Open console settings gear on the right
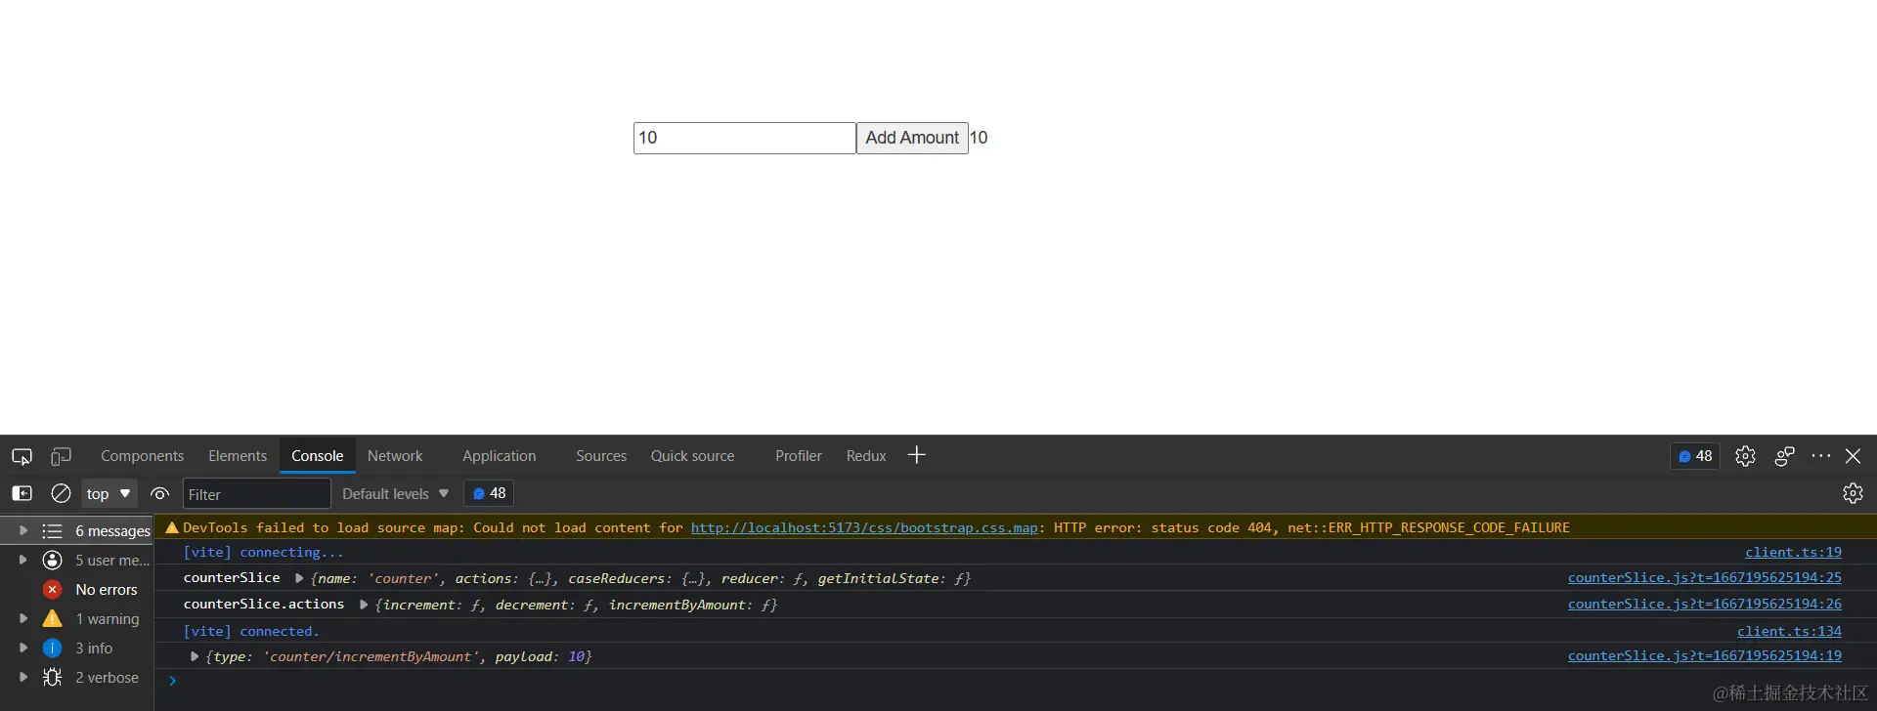The image size is (1877, 711). 1853,493
